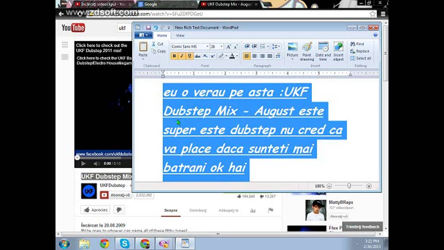This screenshot has height=250, width=444.
Task: Open the Distribuiți tab
Action: pyautogui.click(x=198, y=210)
